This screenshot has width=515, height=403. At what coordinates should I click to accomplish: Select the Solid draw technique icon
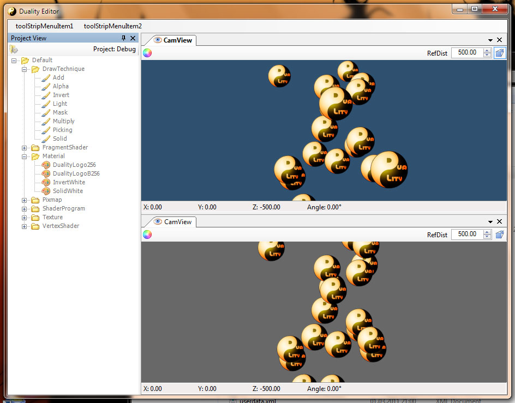coord(46,139)
